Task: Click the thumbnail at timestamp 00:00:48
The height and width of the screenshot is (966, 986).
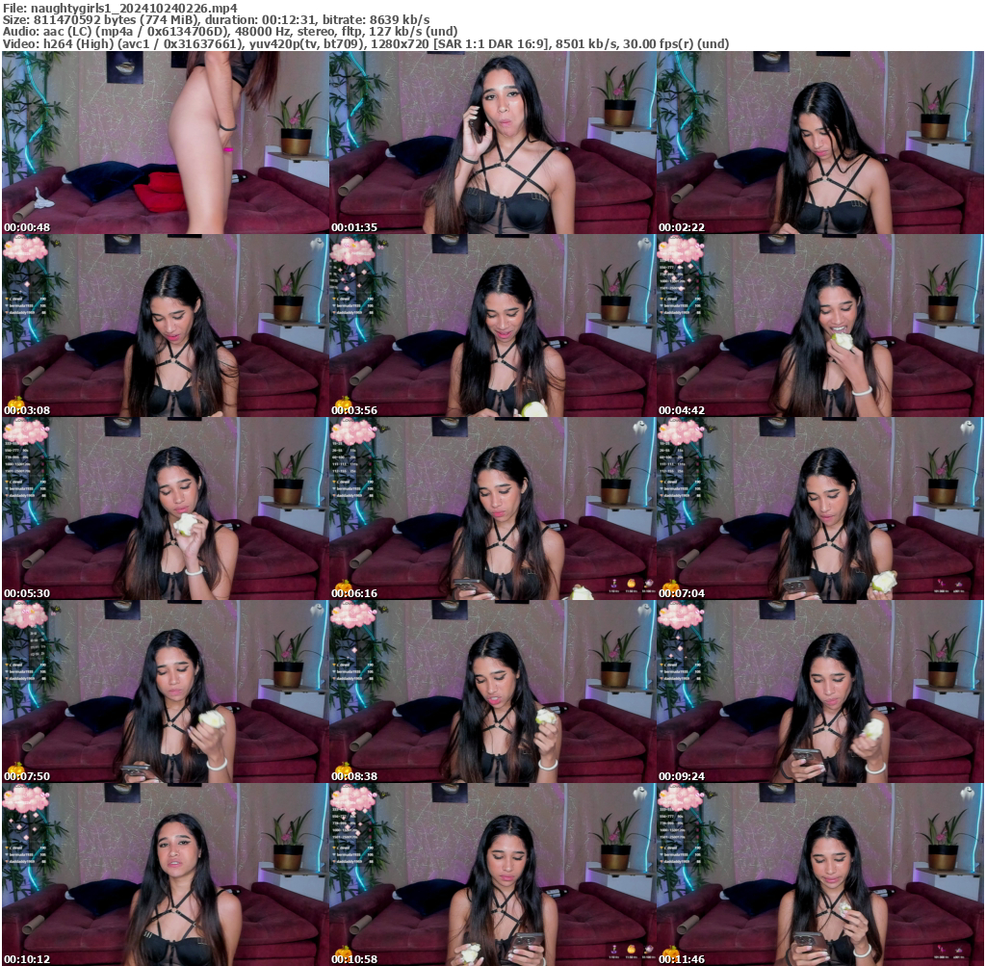Action: pos(165,143)
